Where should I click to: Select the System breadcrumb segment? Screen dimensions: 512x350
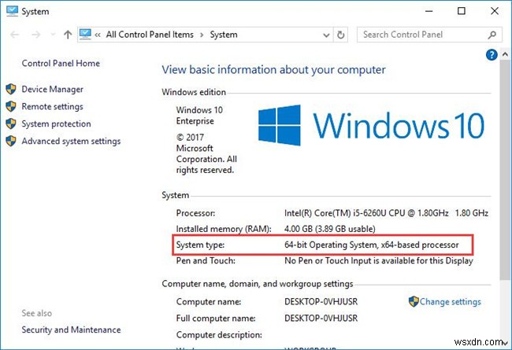(224, 35)
